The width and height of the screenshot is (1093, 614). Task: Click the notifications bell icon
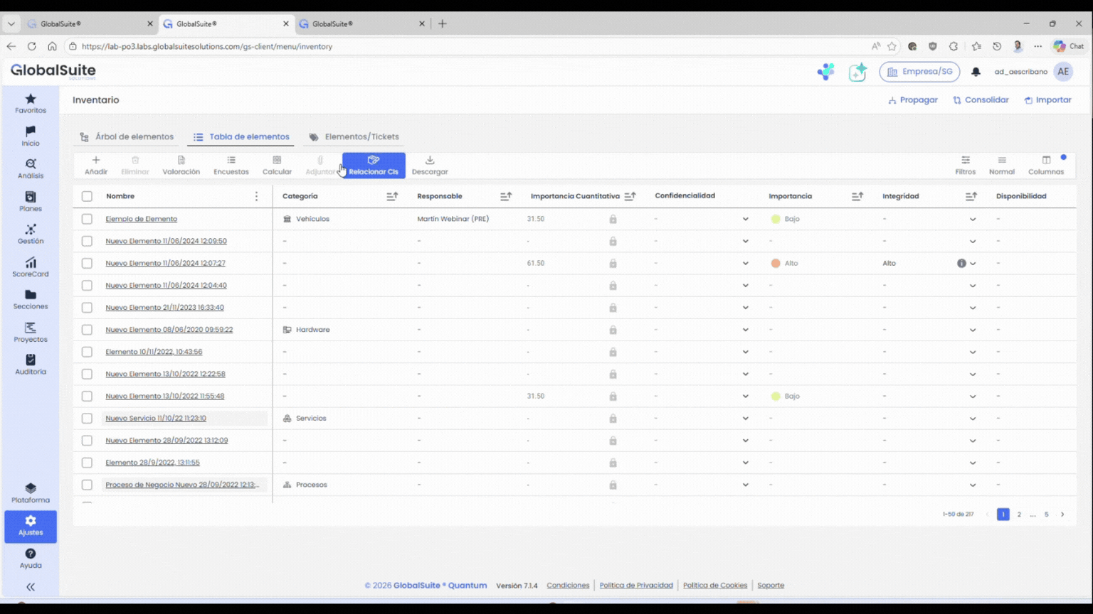976,72
